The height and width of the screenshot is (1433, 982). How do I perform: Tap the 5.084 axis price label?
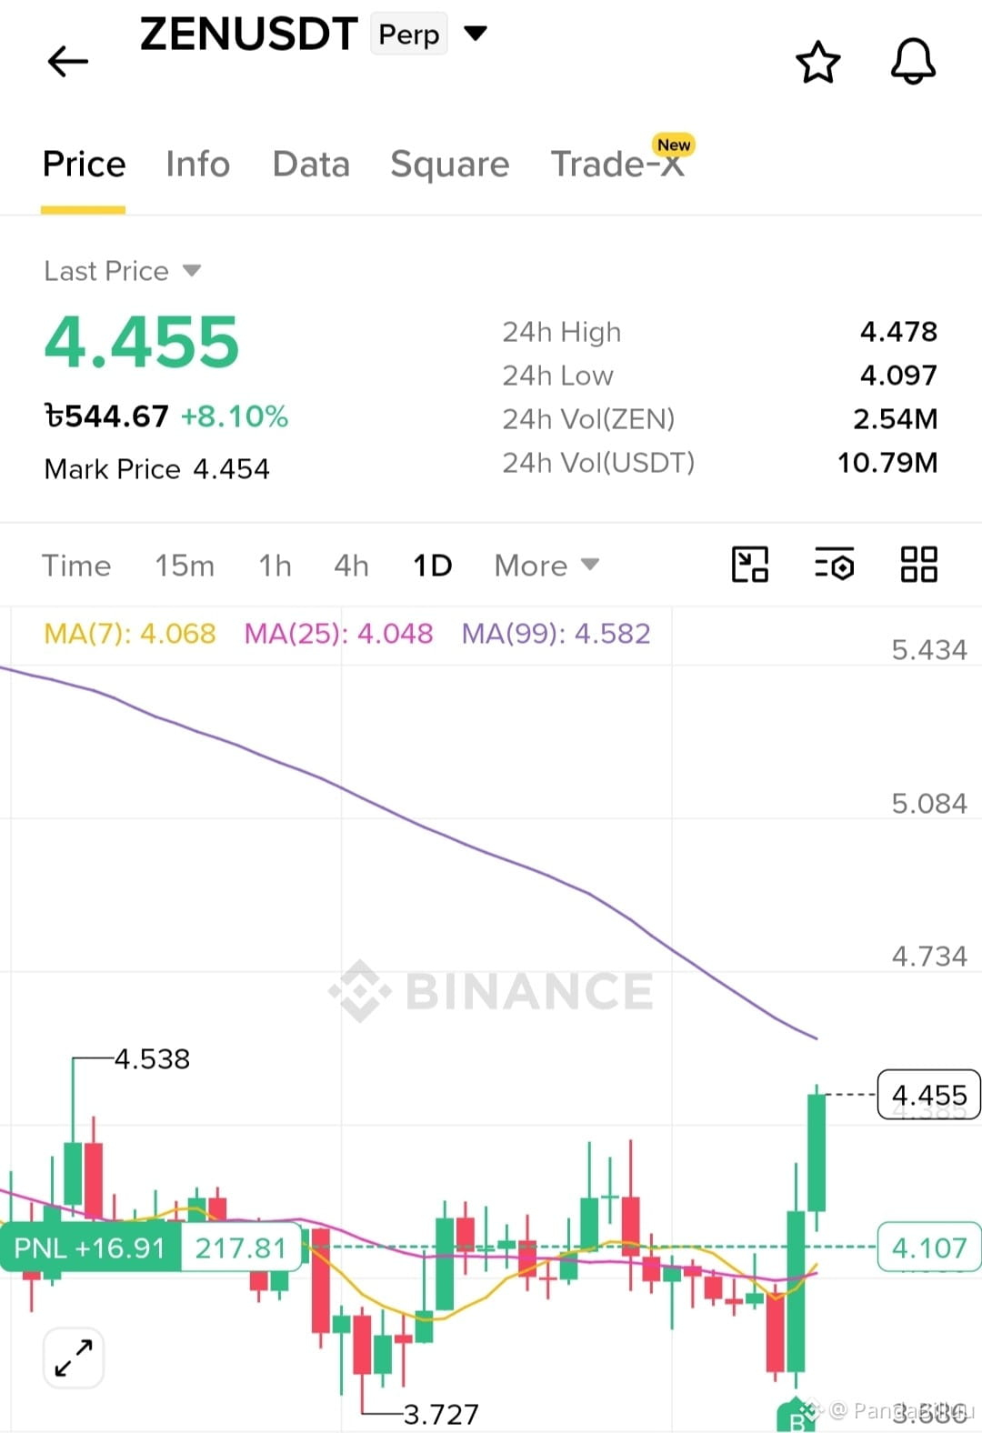pyautogui.click(x=929, y=804)
